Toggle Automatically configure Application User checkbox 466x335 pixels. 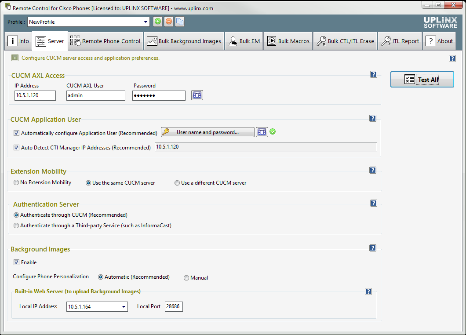pyautogui.click(x=16, y=133)
